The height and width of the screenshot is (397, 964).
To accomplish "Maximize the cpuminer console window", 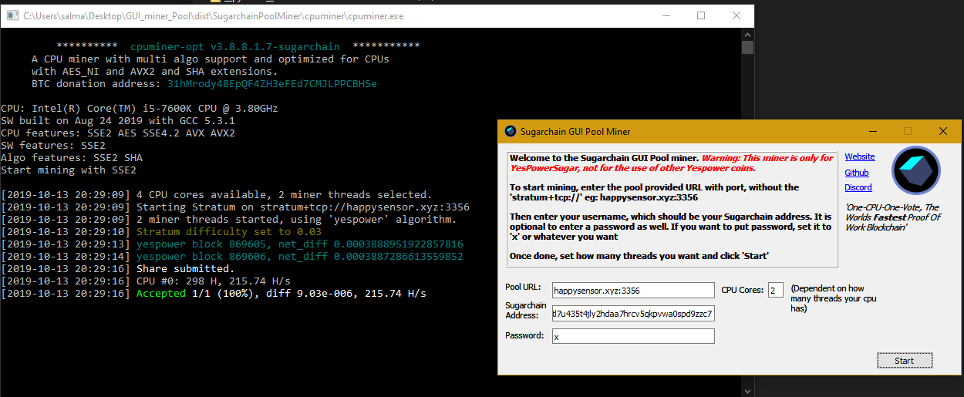I will 701,15.
